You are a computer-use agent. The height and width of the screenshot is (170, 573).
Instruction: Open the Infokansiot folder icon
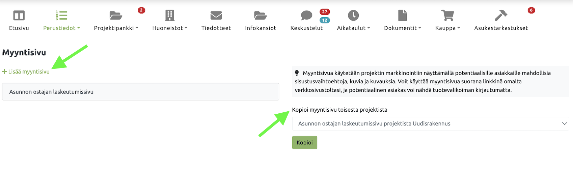pyautogui.click(x=261, y=16)
